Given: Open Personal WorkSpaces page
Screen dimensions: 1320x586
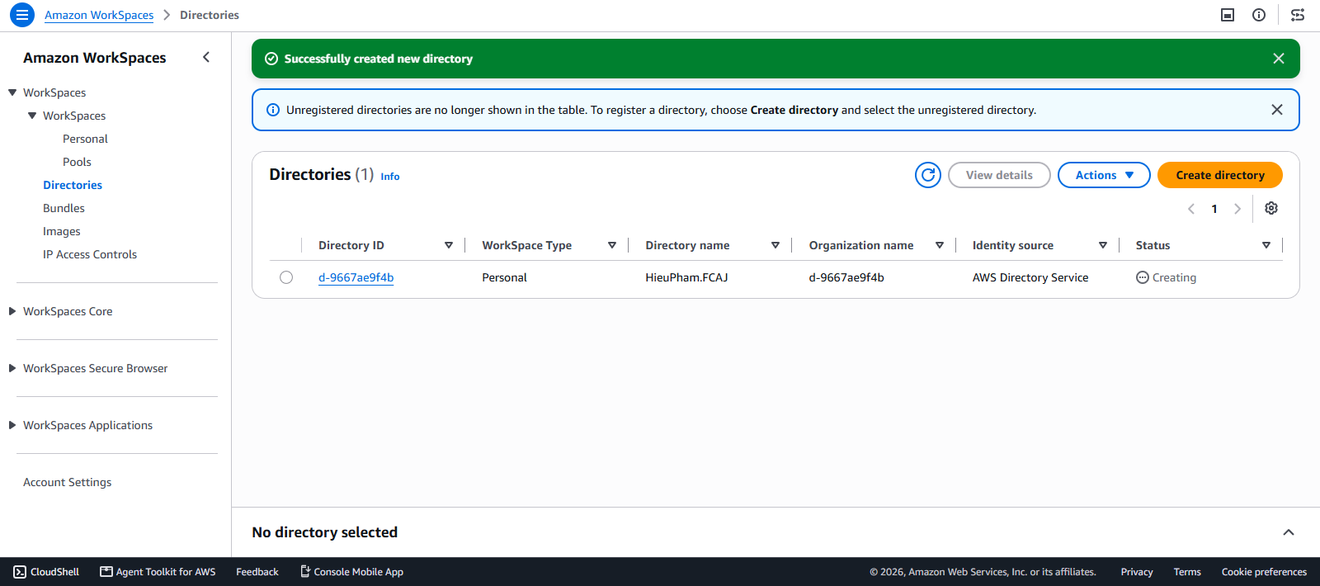Looking at the screenshot, I should 85,139.
